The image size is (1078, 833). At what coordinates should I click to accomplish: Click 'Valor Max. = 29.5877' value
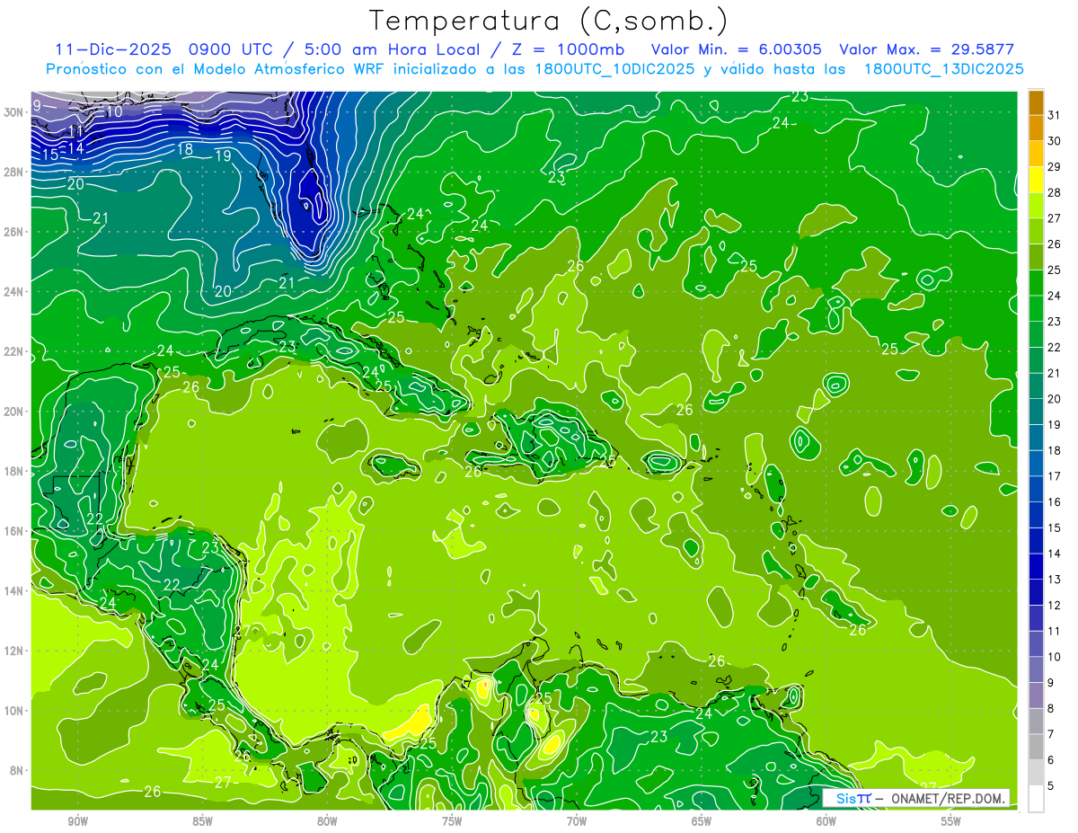click(926, 49)
